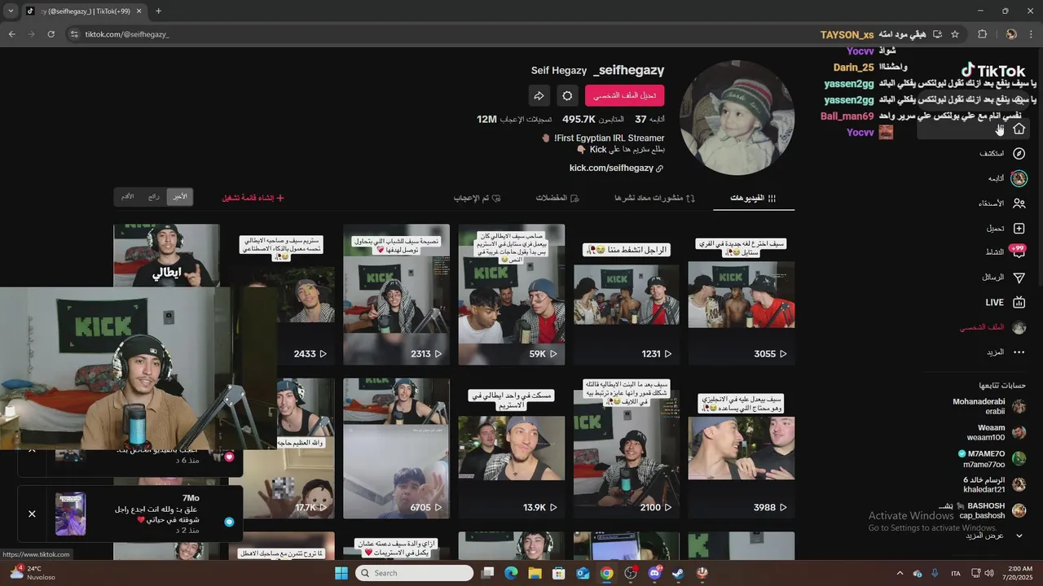Open the video with 59K views
The width and height of the screenshot is (1043, 586).
coord(511,295)
